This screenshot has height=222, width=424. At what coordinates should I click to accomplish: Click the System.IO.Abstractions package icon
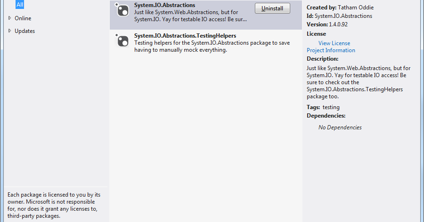(x=122, y=10)
